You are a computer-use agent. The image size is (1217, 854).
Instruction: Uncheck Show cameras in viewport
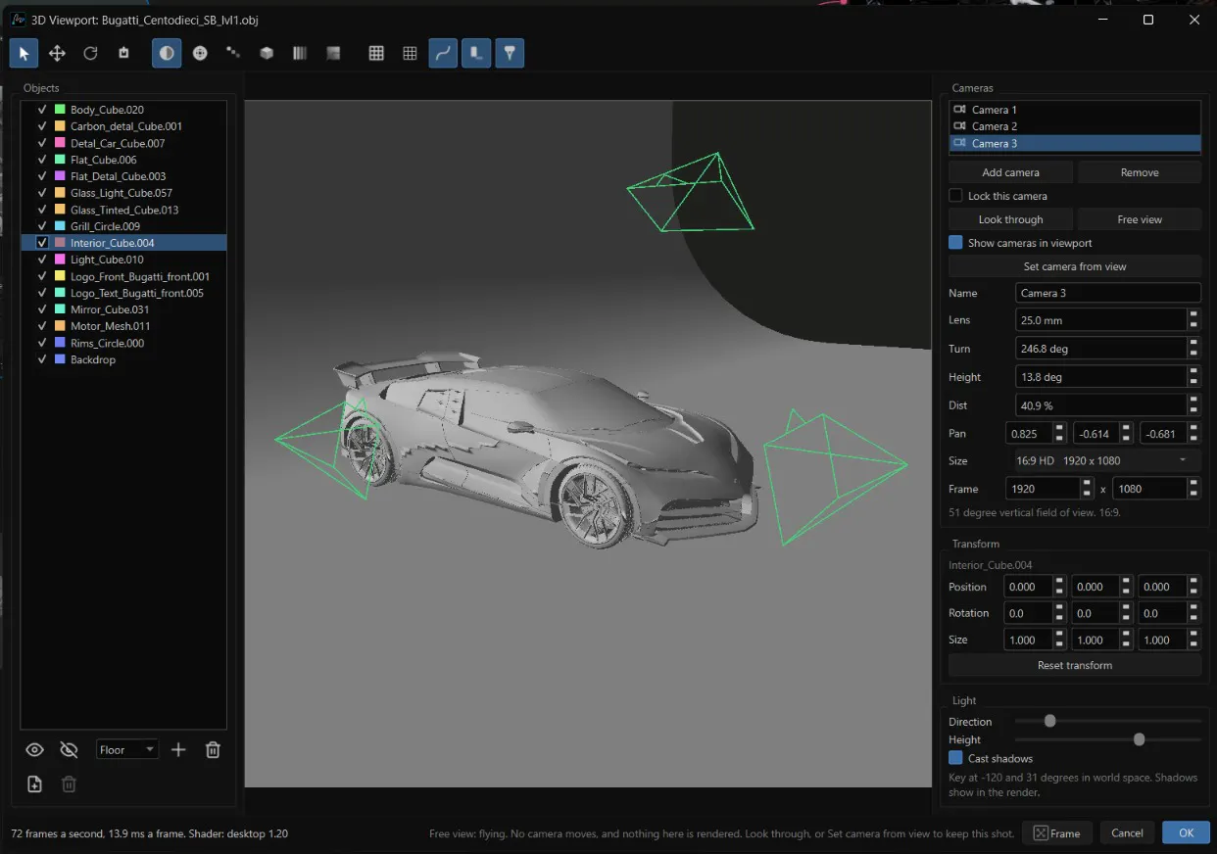pos(955,243)
